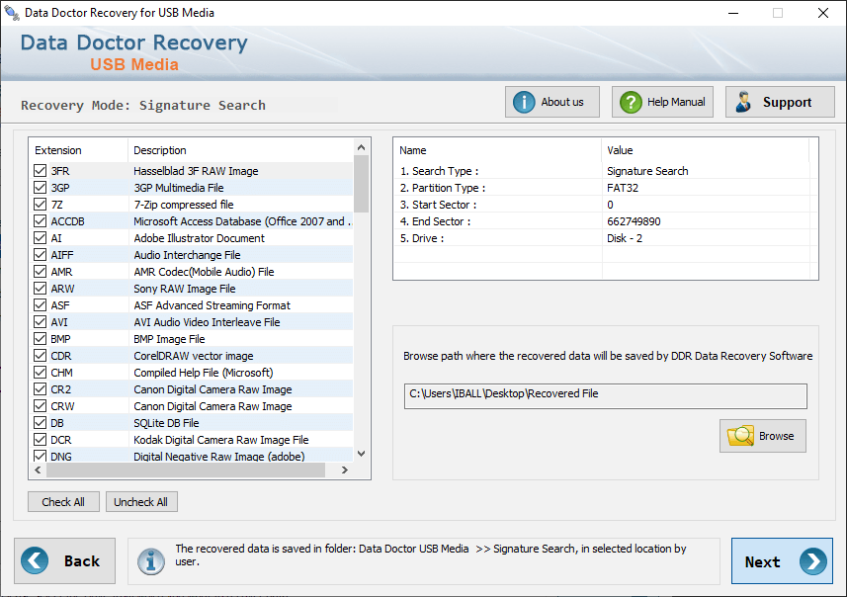The height and width of the screenshot is (597, 847).
Task: Click horizontal scroll right arrow
Action: pos(345,470)
